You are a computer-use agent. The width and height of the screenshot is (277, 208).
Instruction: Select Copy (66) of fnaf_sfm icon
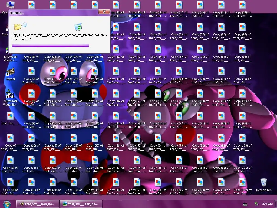pyautogui.click(x=158, y=187)
